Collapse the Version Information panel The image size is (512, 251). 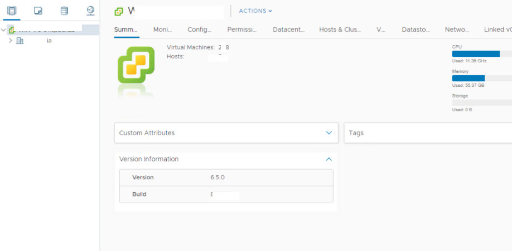point(329,159)
